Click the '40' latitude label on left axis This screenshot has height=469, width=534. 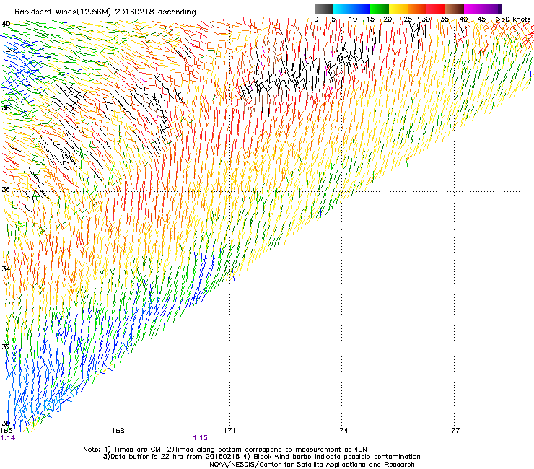(x=6, y=24)
